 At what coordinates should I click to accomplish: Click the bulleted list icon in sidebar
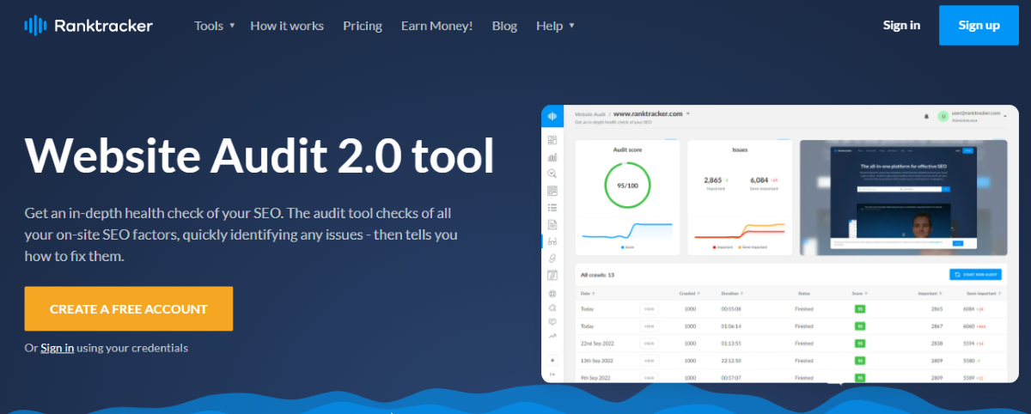point(552,207)
